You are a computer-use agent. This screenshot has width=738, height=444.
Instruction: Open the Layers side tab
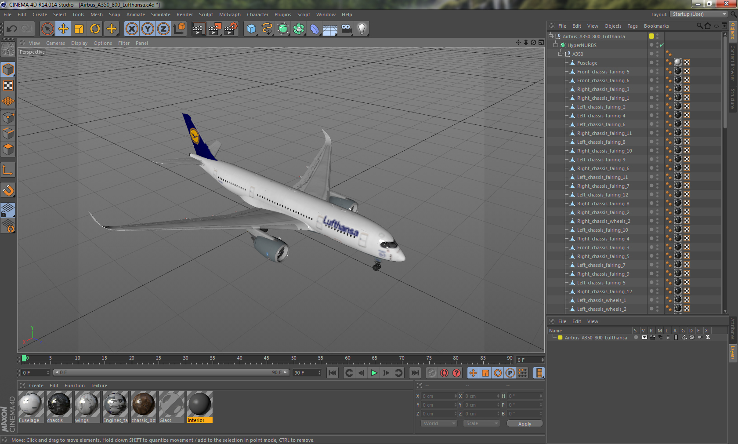[733, 352]
